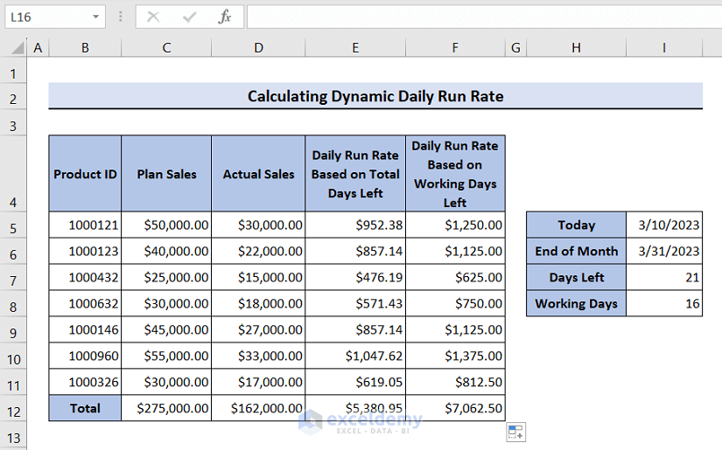The height and width of the screenshot is (450, 722).
Task: Select Plan Sales total $275,000.00
Action: (x=166, y=408)
